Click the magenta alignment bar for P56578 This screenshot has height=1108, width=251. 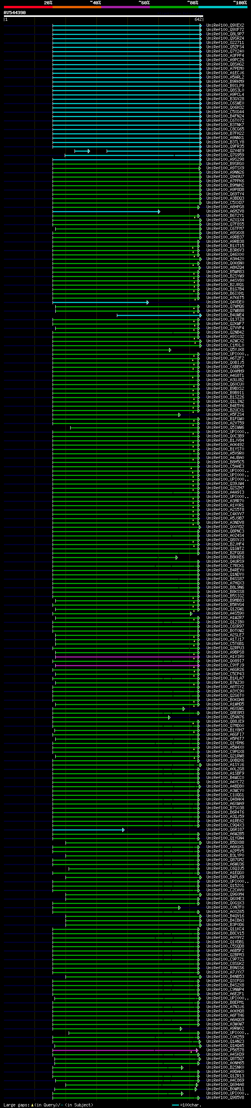click(125, 1050)
